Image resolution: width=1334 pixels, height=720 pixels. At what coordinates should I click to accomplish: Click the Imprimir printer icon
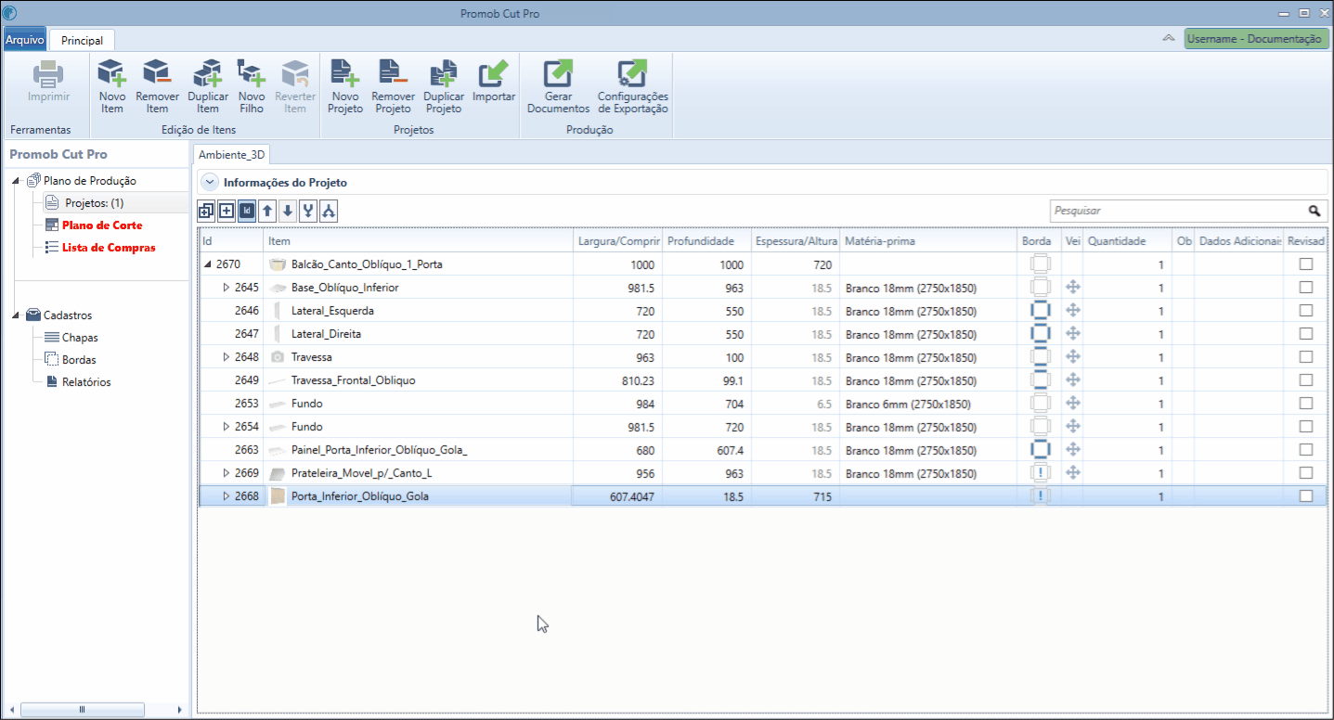coord(48,73)
